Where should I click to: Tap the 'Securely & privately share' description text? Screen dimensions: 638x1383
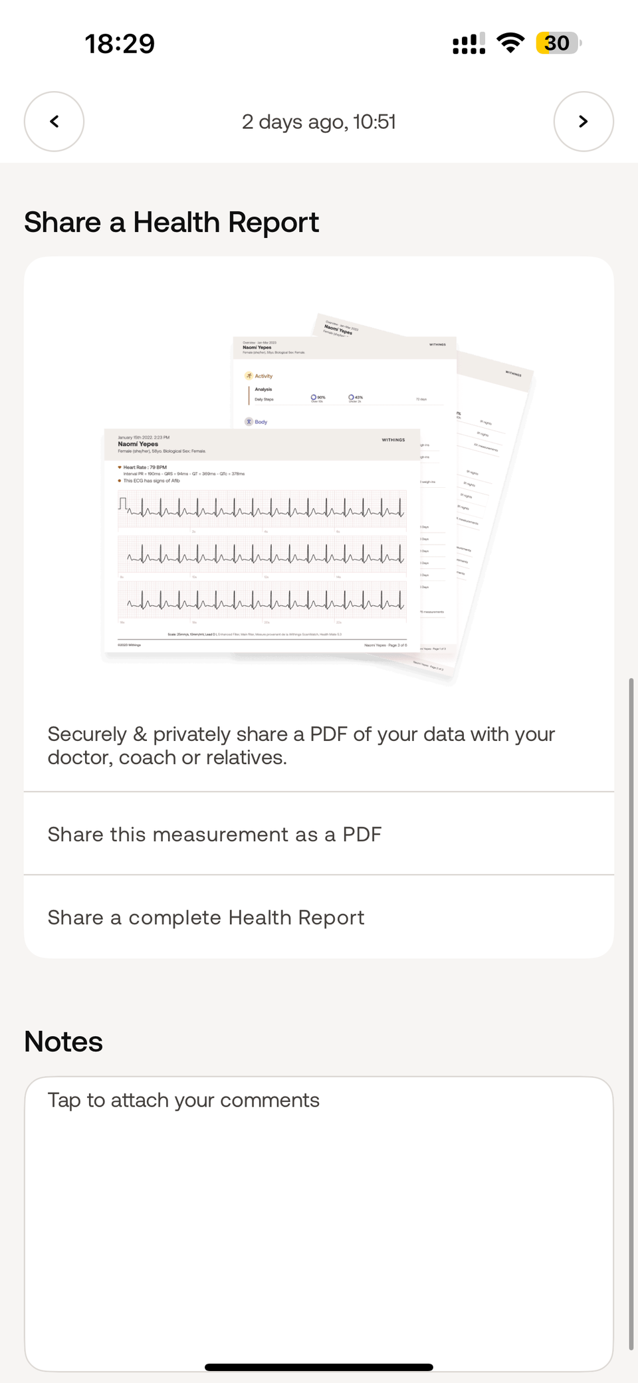point(301,746)
